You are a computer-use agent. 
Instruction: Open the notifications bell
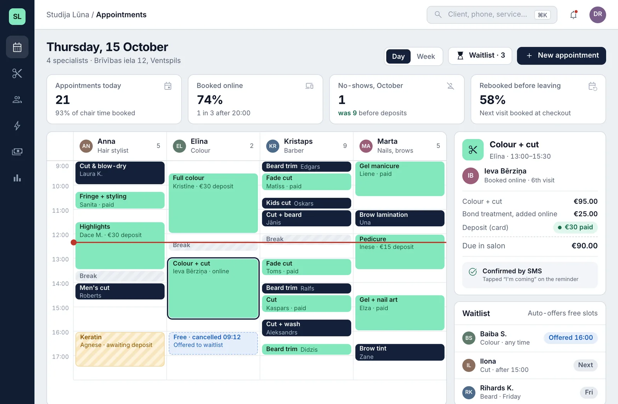574,15
